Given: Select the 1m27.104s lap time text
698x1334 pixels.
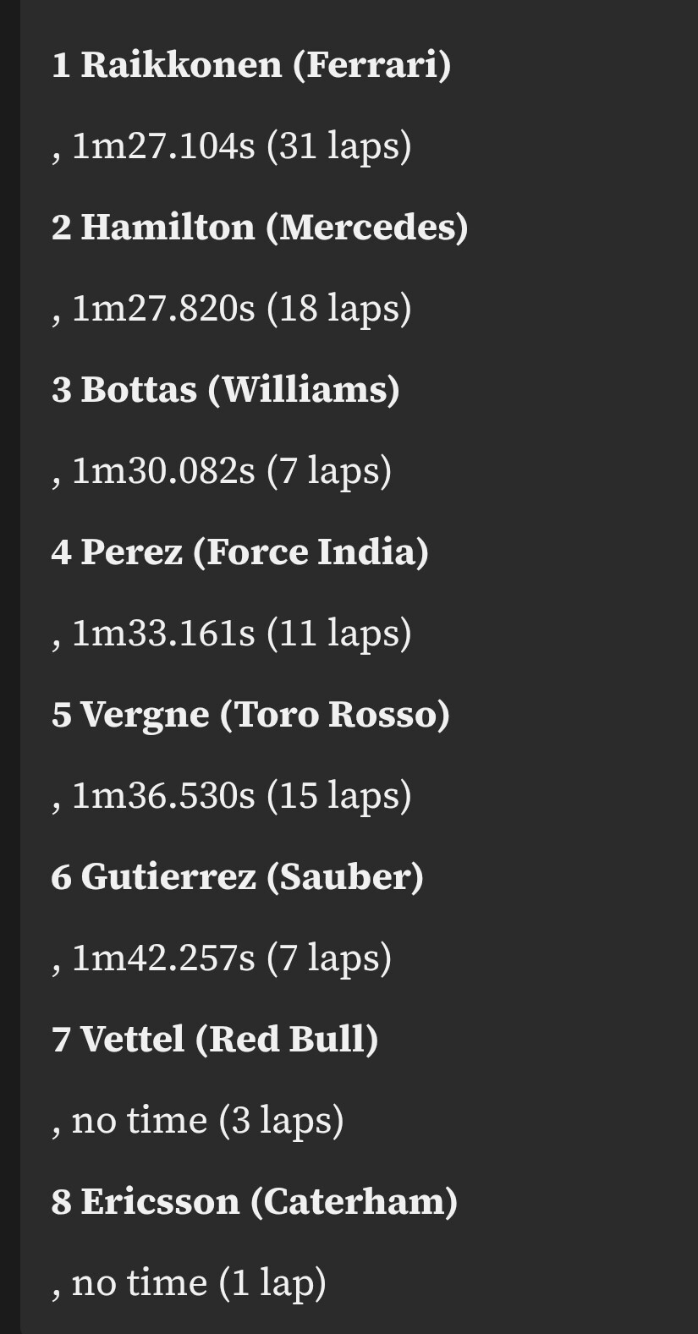Looking at the screenshot, I should point(162,146).
